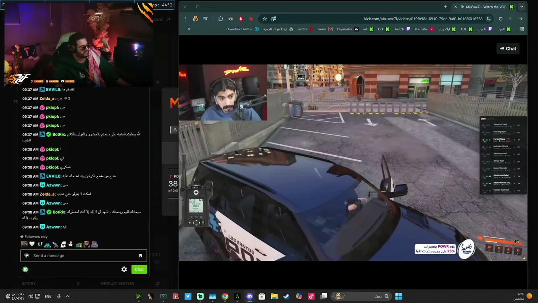Screen dimensions: 538x303
Task: Switch the ENG input language
Action: pos(48,296)
